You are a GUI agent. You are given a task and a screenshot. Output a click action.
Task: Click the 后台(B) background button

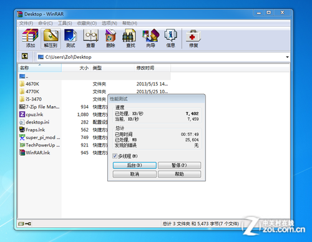135,165
